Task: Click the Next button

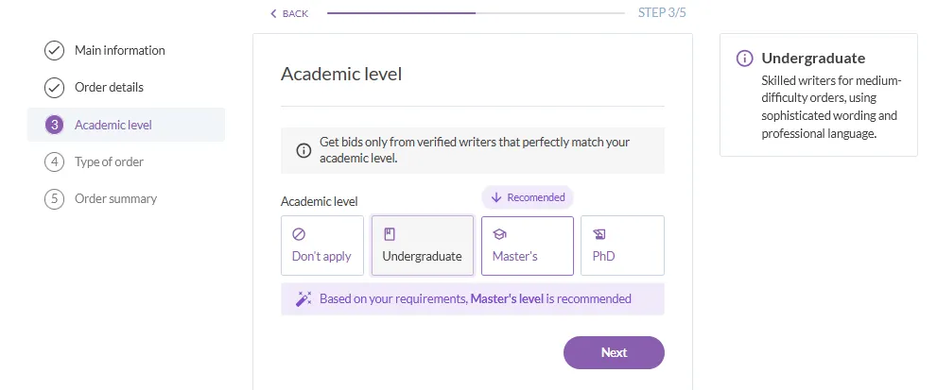Action: (x=614, y=352)
